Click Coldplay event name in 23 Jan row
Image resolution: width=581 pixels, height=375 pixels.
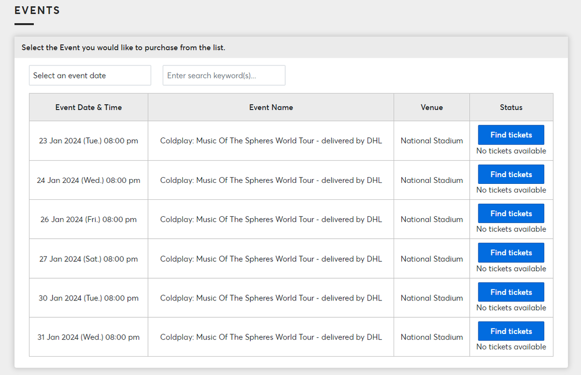coord(271,141)
